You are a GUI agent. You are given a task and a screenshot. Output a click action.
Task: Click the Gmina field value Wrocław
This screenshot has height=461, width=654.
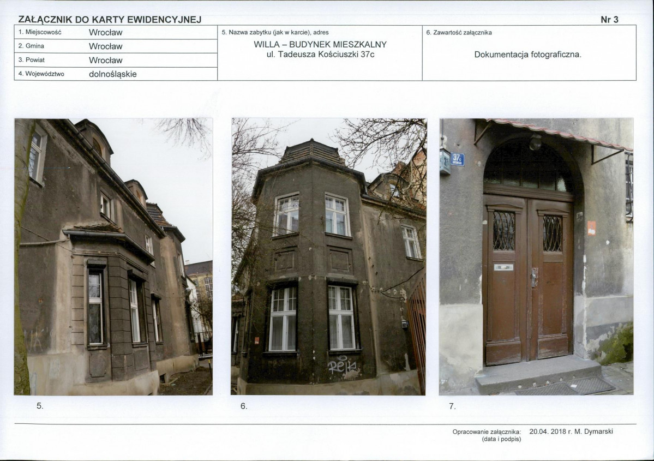tap(105, 46)
